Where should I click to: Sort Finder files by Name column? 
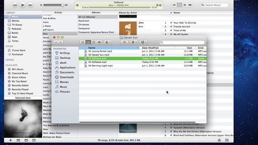109,48
